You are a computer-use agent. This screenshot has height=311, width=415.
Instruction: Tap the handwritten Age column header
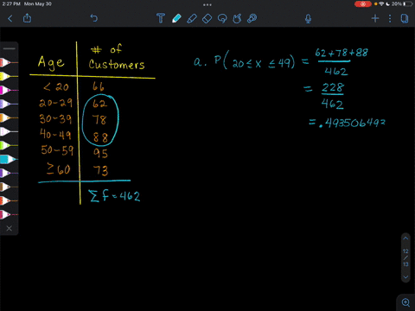pyautogui.click(x=51, y=63)
